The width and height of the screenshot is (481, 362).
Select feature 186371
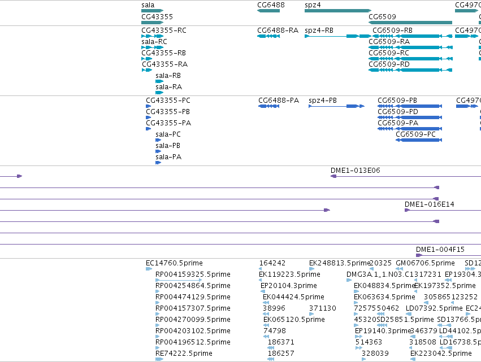click(271, 348)
